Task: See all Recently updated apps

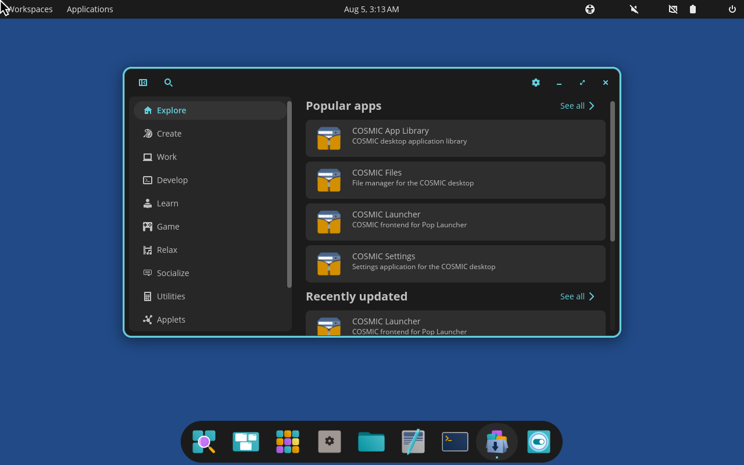Action: coord(578,296)
